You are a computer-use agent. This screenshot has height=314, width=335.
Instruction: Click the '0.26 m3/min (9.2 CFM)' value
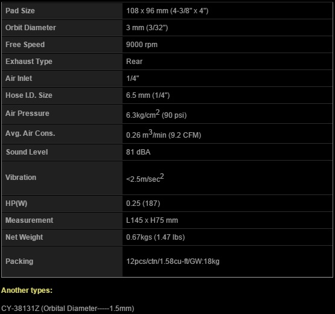point(164,134)
